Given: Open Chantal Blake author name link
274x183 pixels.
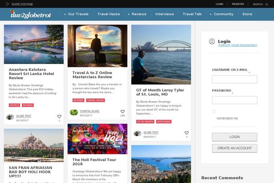Looking at the screenshot, I should tap(90, 111).
